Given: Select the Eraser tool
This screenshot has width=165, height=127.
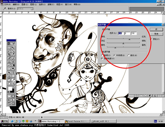Looking at the screenshot, I should click(9, 65).
